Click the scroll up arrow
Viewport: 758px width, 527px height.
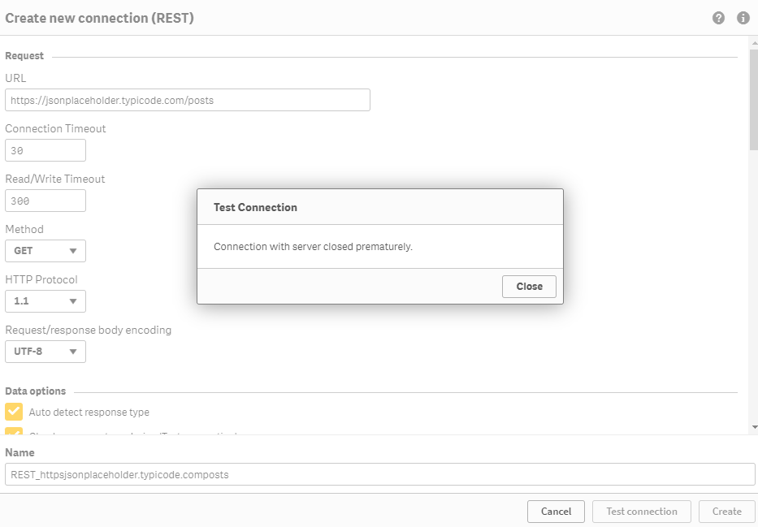click(754, 44)
